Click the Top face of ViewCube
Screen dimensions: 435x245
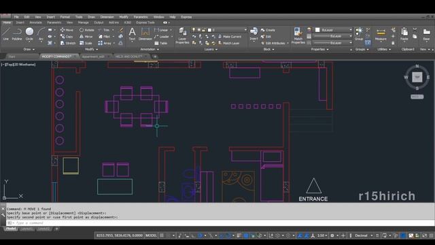point(417,77)
